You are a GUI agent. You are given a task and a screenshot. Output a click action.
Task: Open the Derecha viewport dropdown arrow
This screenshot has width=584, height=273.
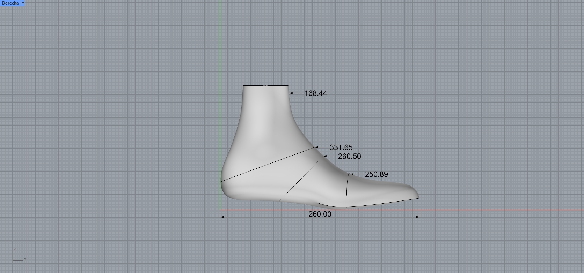point(23,3)
